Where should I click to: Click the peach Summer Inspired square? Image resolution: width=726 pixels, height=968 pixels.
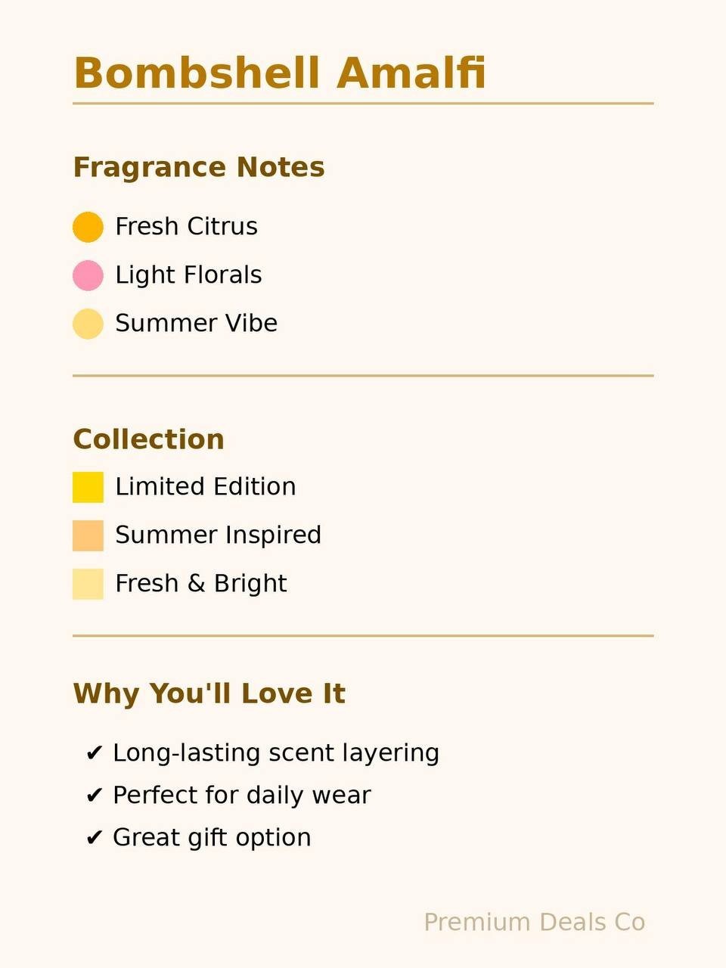coord(88,535)
